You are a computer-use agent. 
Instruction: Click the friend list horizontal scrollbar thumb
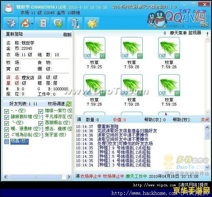click(35, 177)
